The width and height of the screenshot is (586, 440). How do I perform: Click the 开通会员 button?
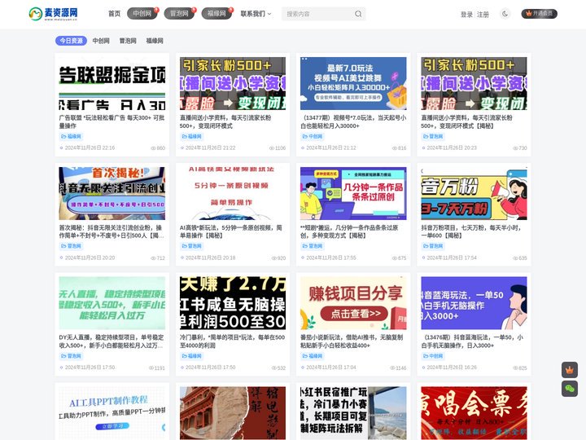pyautogui.click(x=540, y=14)
